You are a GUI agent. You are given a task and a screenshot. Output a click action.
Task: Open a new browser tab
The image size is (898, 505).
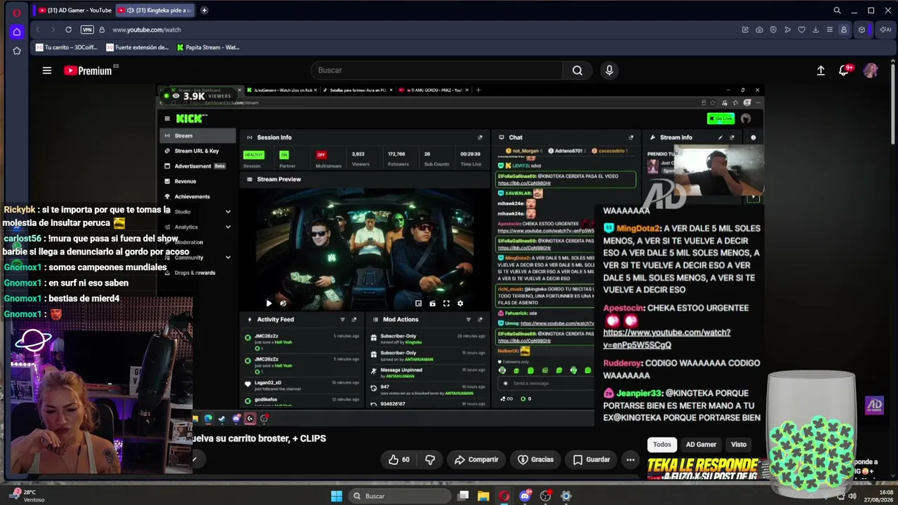coord(204,11)
